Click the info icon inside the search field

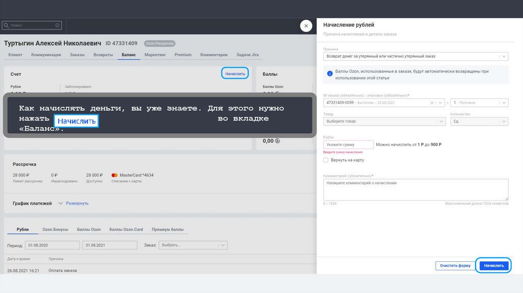(x=58, y=25)
